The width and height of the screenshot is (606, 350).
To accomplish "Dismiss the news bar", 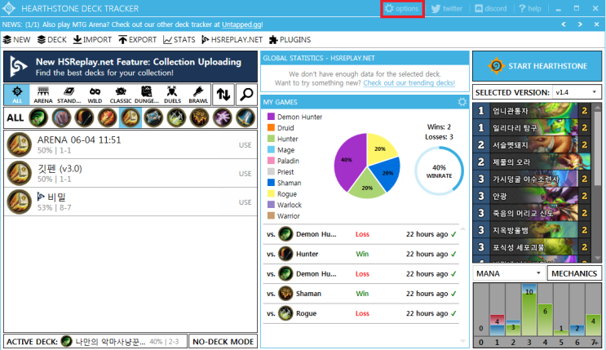I will click(596, 24).
